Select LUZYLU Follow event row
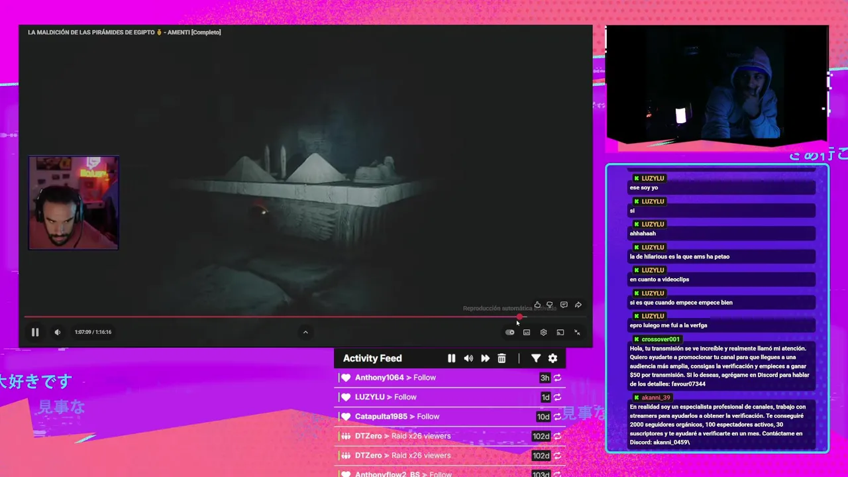 coord(450,397)
